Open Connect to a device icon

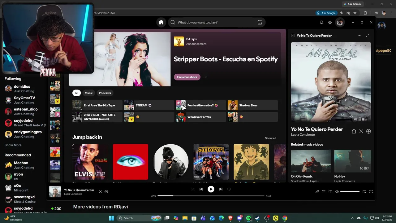(330, 192)
